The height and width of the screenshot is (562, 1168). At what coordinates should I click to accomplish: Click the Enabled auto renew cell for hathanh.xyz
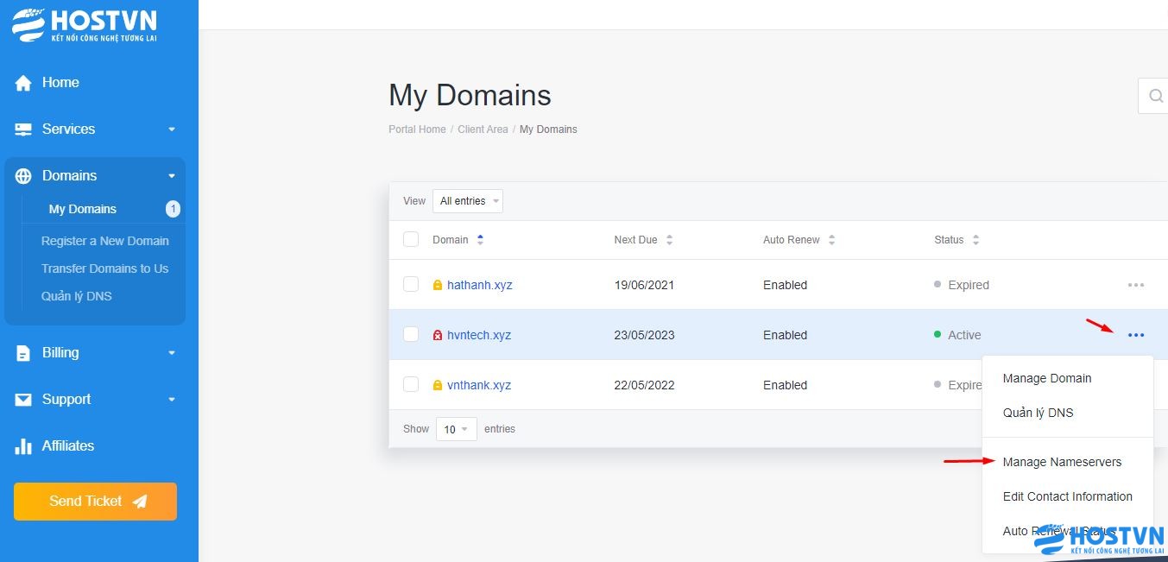(x=786, y=285)
